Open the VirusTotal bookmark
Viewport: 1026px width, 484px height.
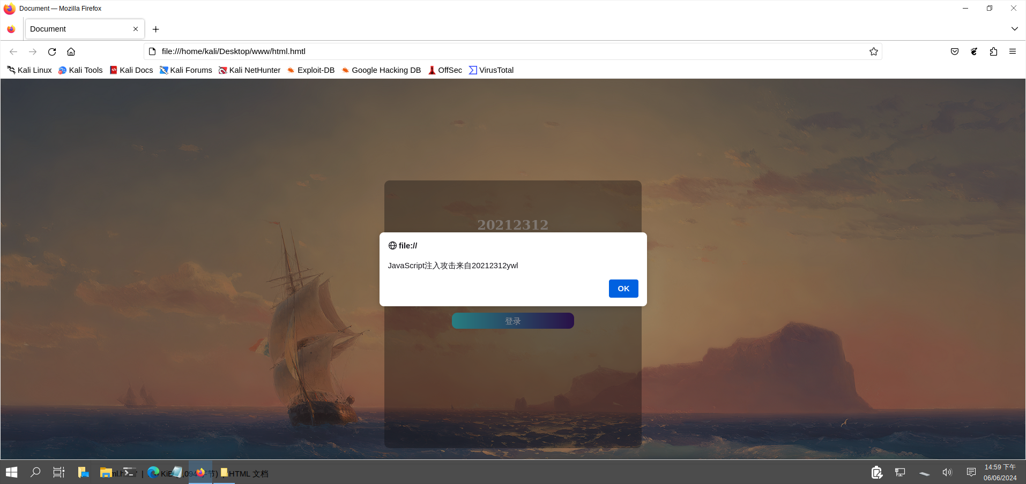pos(491,70)
